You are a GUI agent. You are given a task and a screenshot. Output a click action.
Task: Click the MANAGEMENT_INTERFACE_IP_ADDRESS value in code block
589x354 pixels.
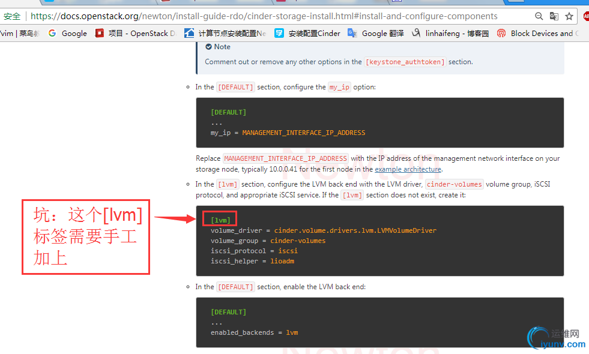pyautogui.click(x=304, y=133)
